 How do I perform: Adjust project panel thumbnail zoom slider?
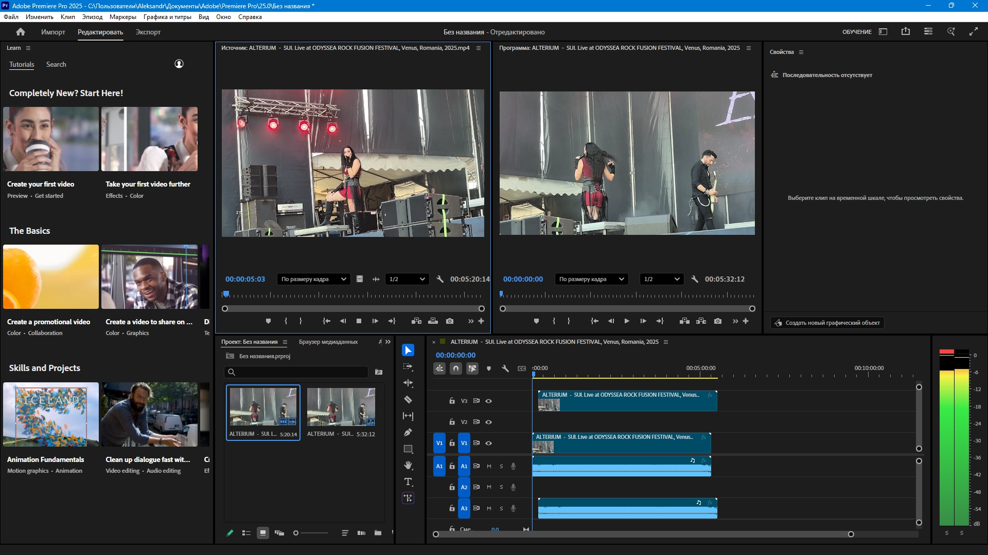(x=296, y=533)
